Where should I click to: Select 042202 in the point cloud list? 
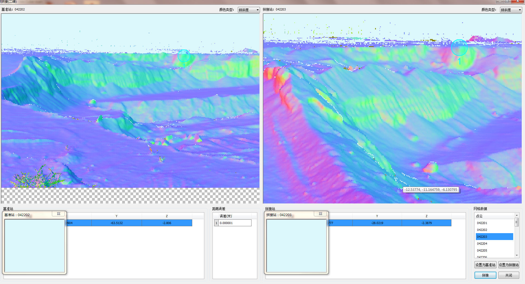482,230
